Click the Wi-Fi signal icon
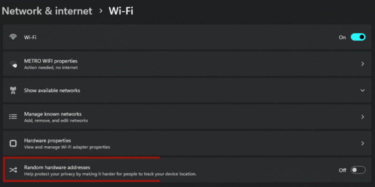 pyautogui.click(x=13, y=37)
